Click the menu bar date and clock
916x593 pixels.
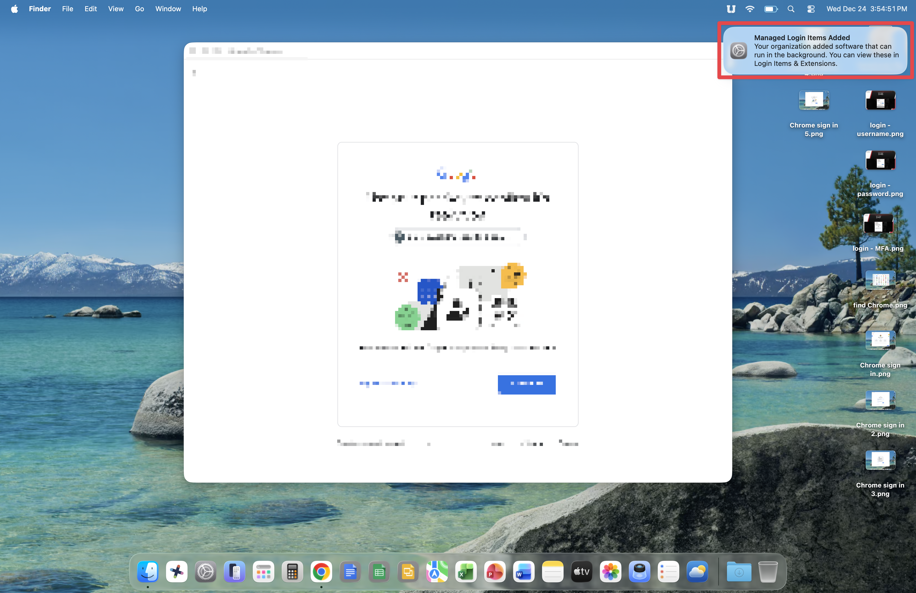tap(866, 9)
